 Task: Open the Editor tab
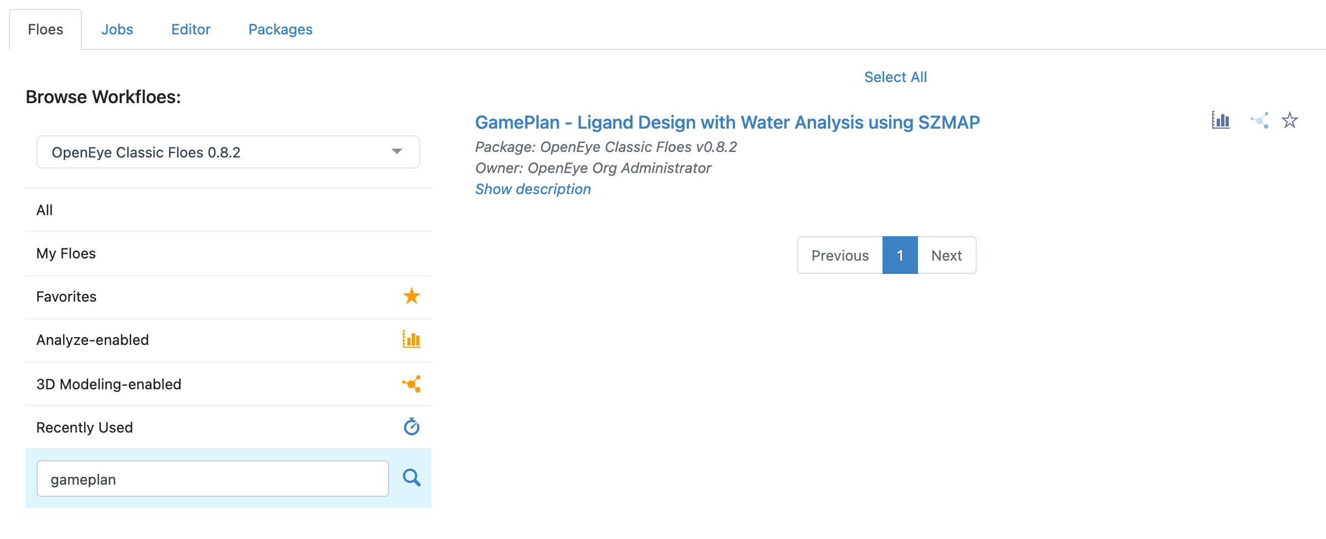pos(191,29)
